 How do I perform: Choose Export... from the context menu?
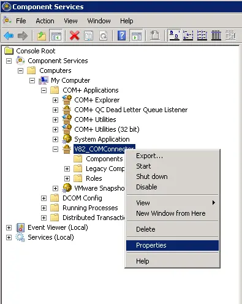click(x=172, y=156)
